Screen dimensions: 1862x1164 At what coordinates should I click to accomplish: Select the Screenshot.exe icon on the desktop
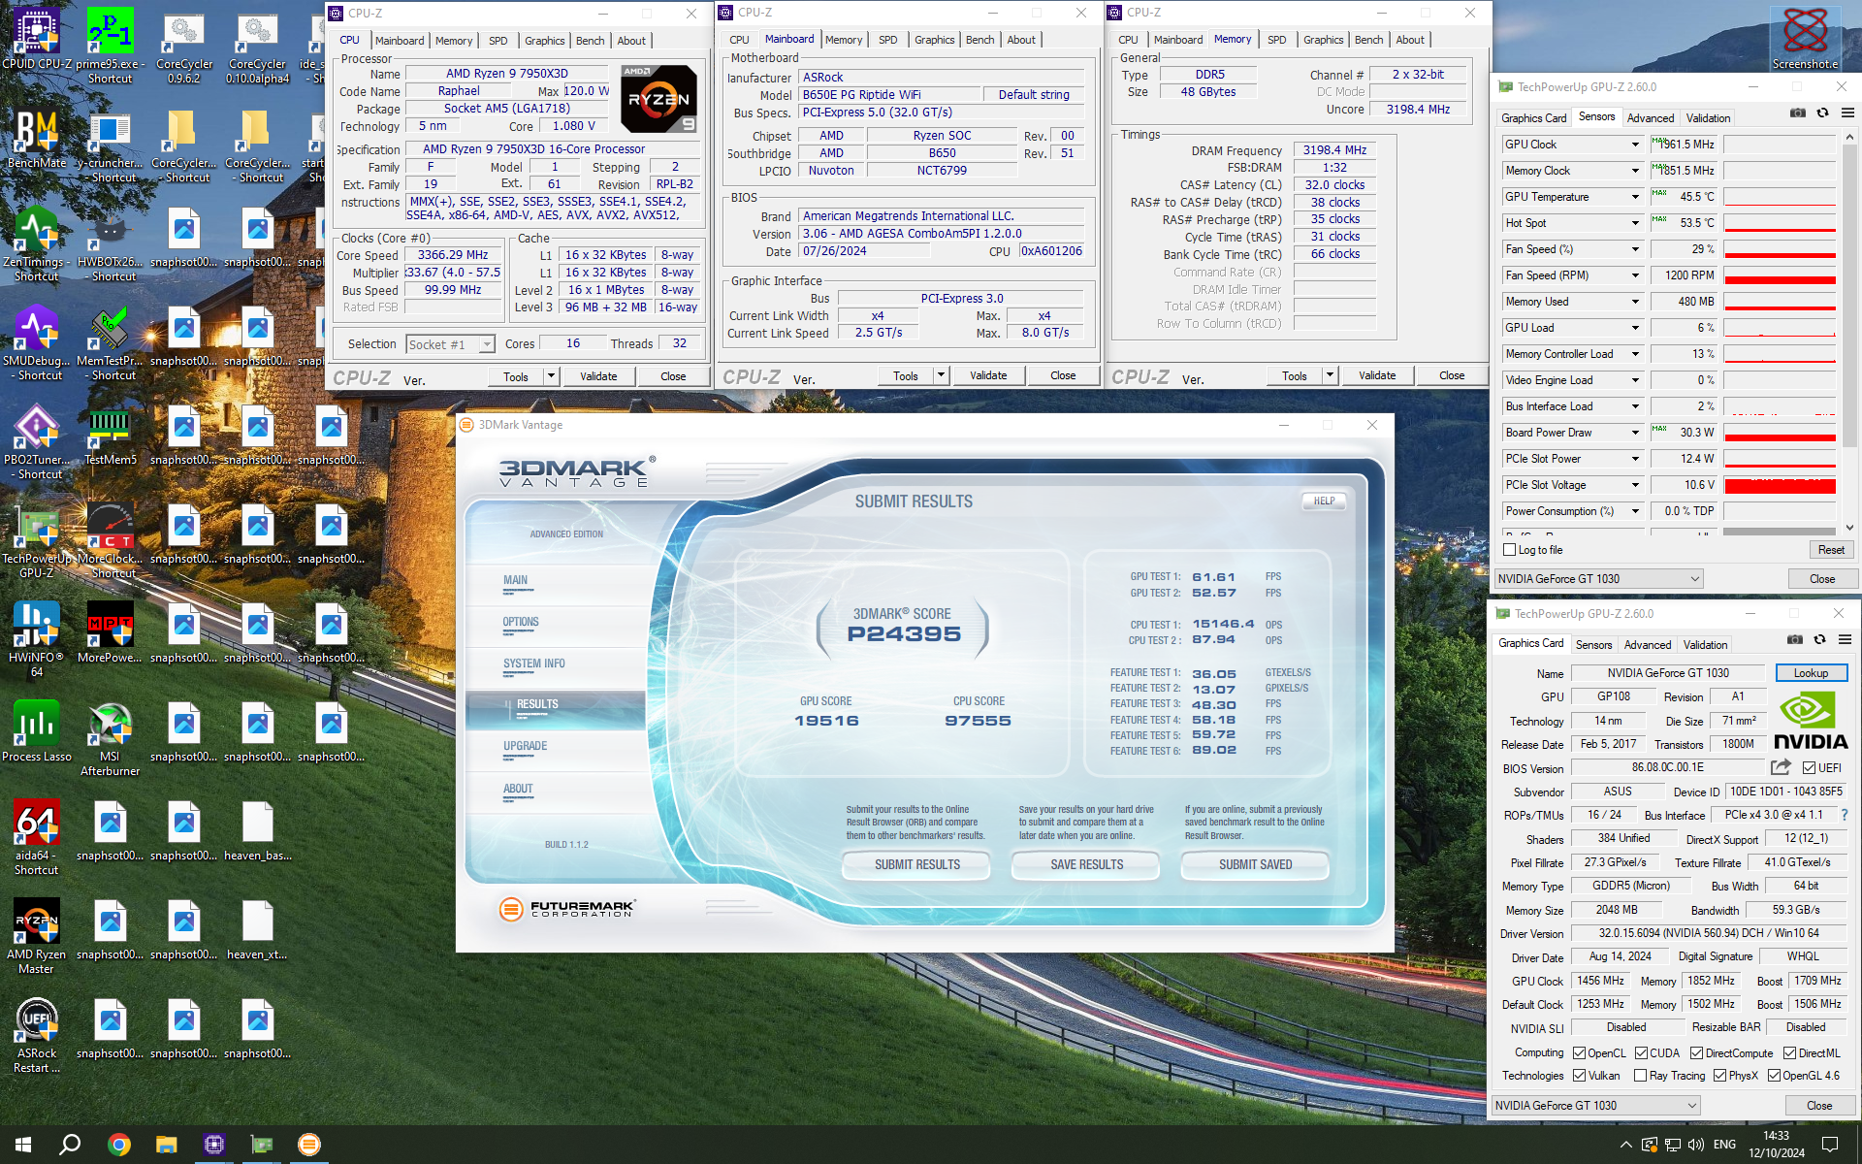click(1805, 39)
